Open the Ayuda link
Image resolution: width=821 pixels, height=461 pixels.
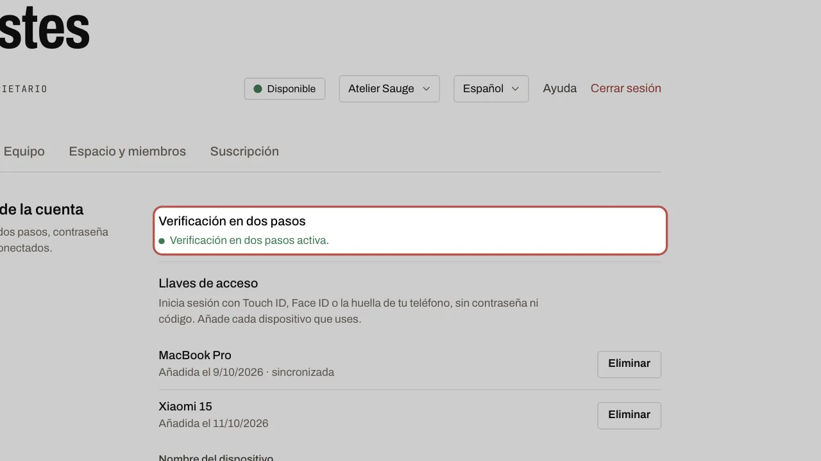coord(560,88)
